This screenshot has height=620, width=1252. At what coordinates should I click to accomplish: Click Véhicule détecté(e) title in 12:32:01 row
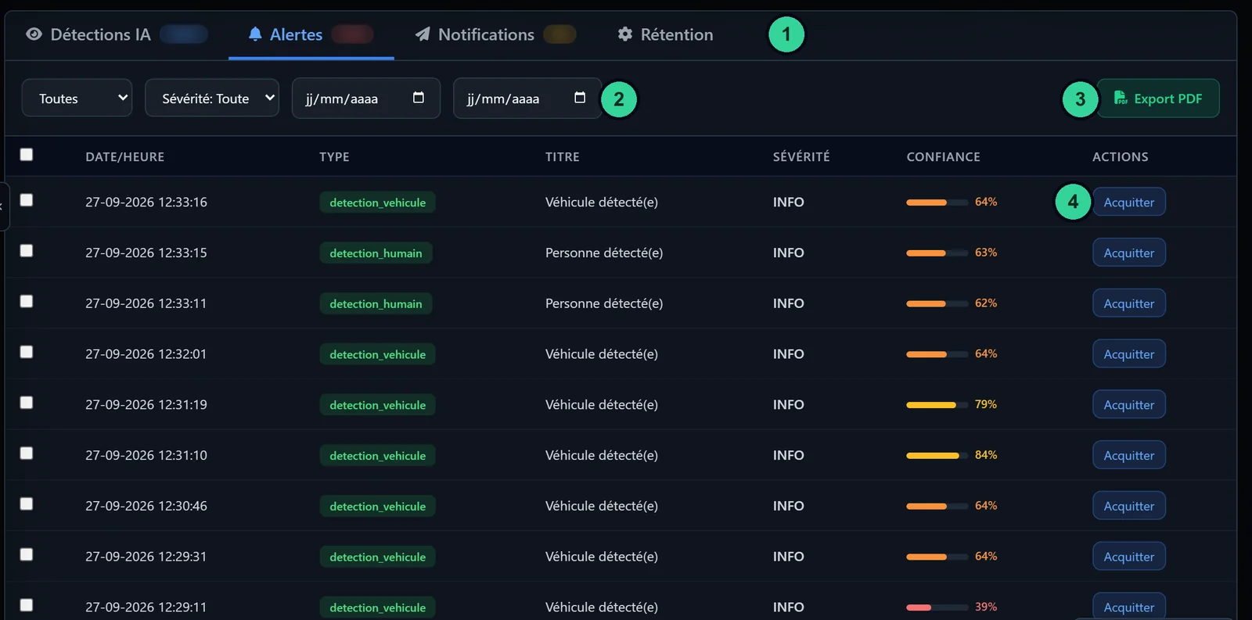(602, 354)
